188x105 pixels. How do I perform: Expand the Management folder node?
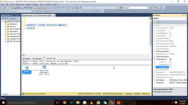(x=5, y=36)
